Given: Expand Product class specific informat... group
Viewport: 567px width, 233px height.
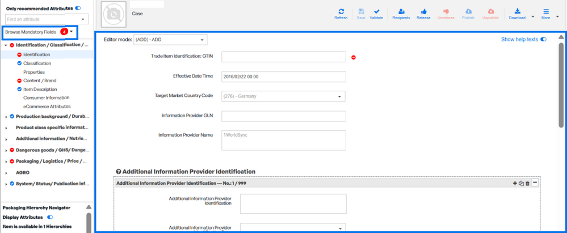Looking at the screenshot, I should pyautogui.click(x=6, y=128).
